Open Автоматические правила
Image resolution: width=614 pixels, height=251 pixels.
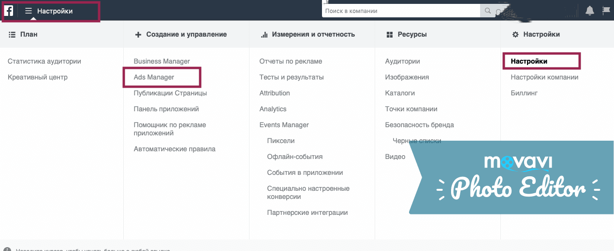pos(175,149)
